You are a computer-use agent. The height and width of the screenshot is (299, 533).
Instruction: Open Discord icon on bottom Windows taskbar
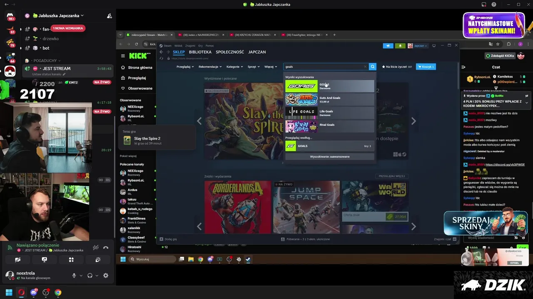[33, 292]
